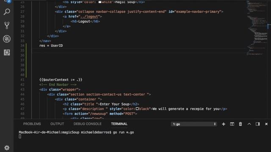Switch to the Problems tab

[32, 124]
